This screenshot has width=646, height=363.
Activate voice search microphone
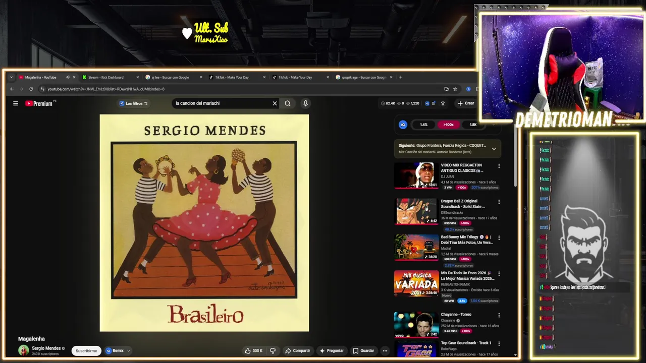click(x=305, y=103)
